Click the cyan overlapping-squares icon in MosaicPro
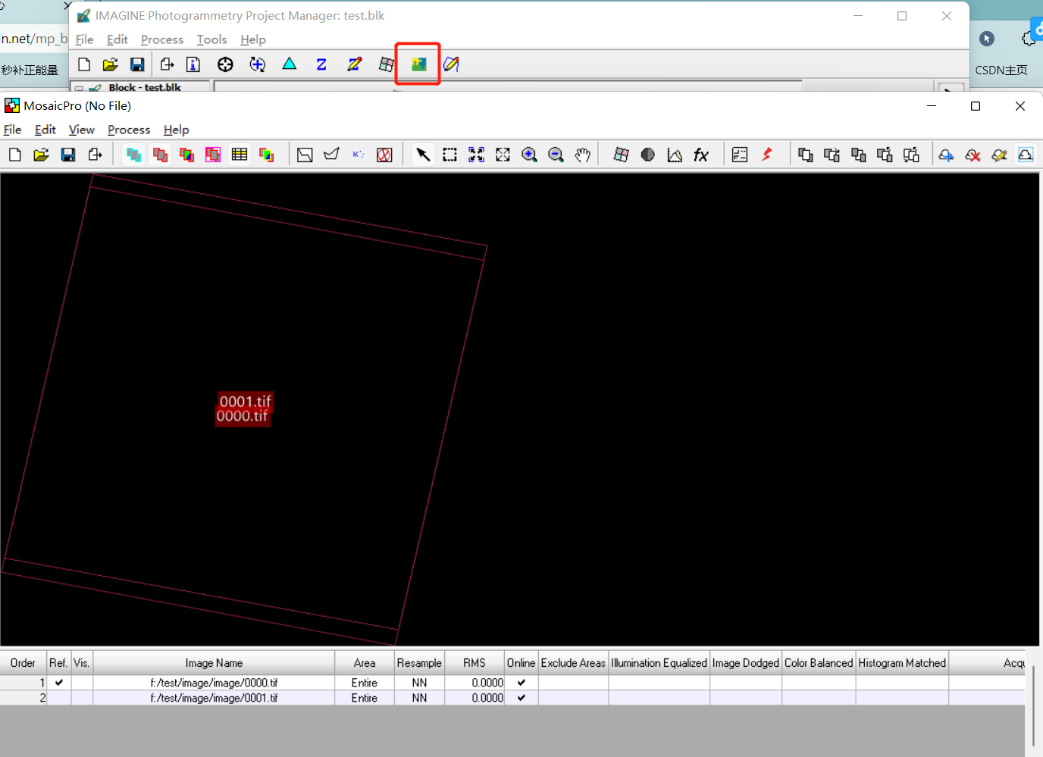The width and height of the screenshot is (1043, 757). pyautogui.click(x=134, y=155)
